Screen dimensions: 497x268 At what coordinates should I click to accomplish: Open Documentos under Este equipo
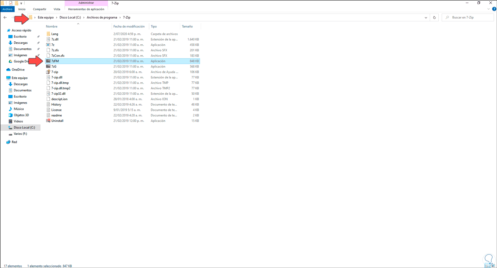23,90
